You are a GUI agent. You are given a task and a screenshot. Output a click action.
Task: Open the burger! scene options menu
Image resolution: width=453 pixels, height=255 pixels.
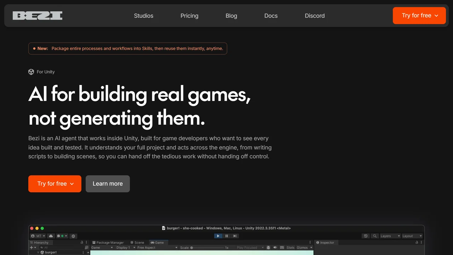[x=84, y=253]
